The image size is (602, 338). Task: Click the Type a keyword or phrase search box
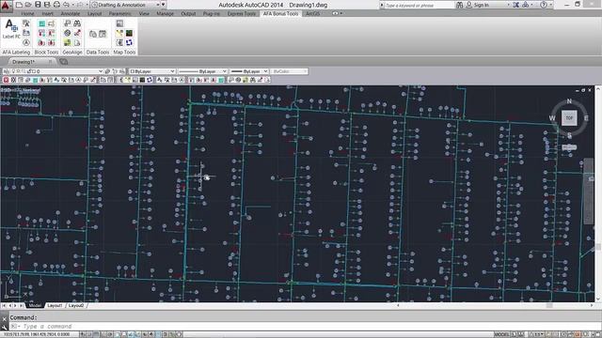click(x=419, y=6)
